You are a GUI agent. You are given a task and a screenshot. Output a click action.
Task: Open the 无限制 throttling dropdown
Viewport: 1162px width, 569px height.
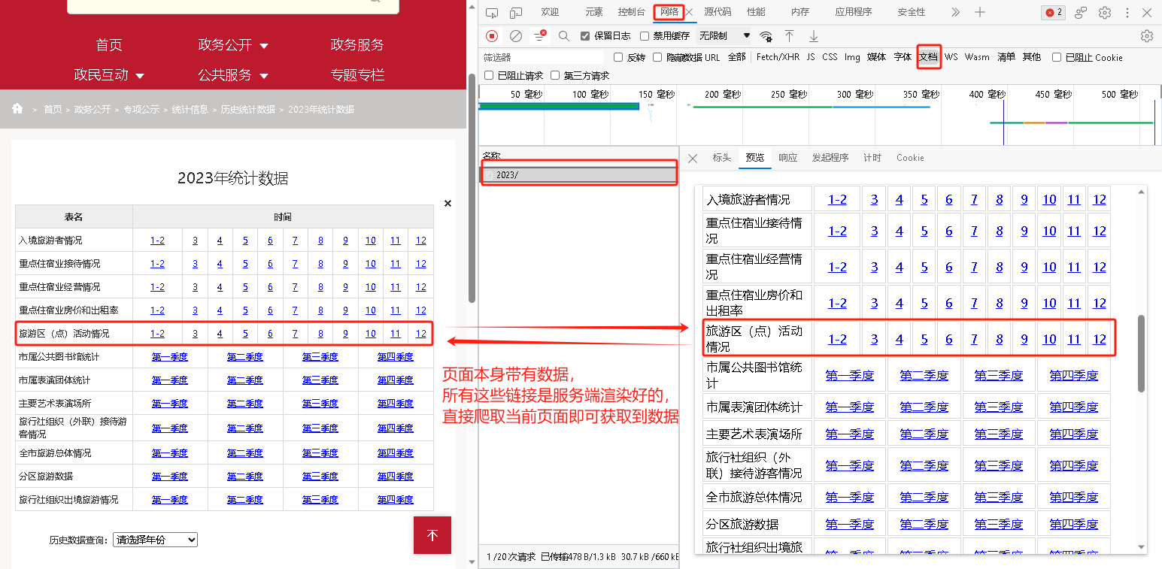[722, 35]
